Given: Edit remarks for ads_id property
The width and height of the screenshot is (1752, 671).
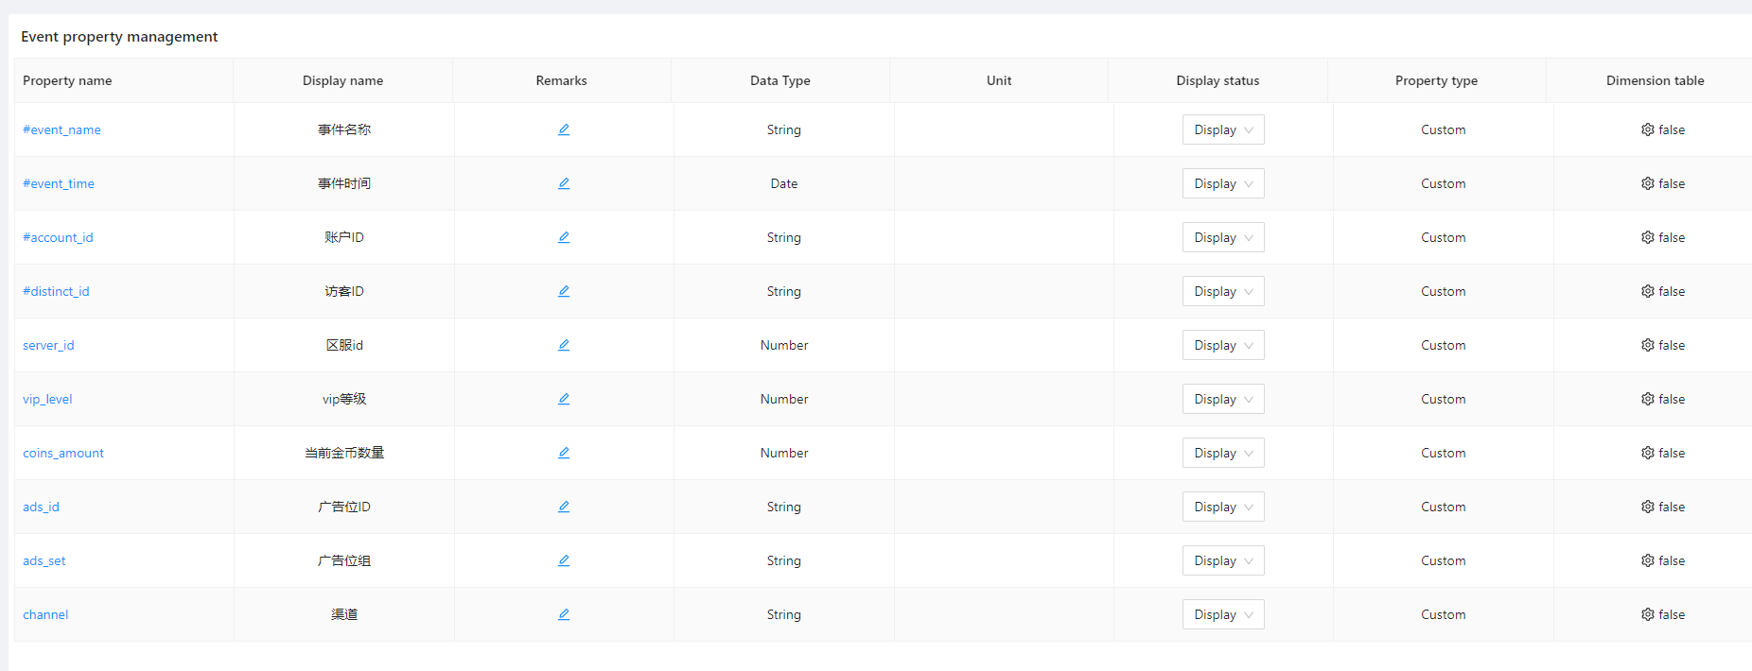Looking at the screenshot, I should [563, 507].
